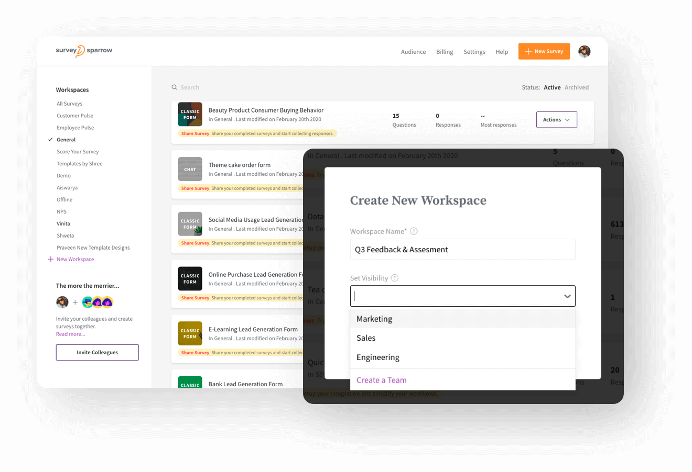Image resolution: width=692 pixels, height=472 pixels.
Task: Open the Audience menu item
Action: point(413,51)
